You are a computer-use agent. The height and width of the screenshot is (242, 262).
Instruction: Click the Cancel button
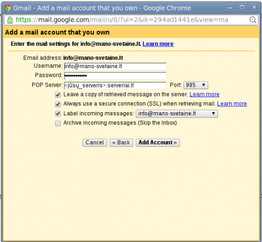point(95,142)
